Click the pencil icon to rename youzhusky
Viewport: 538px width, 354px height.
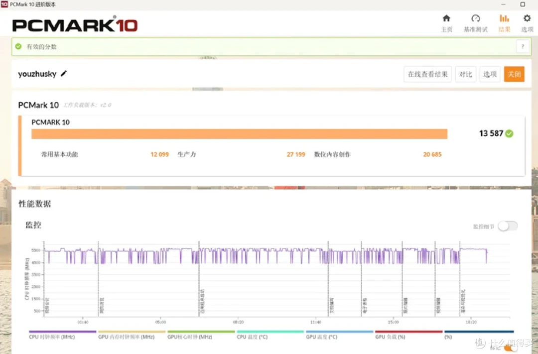point(64,73)
